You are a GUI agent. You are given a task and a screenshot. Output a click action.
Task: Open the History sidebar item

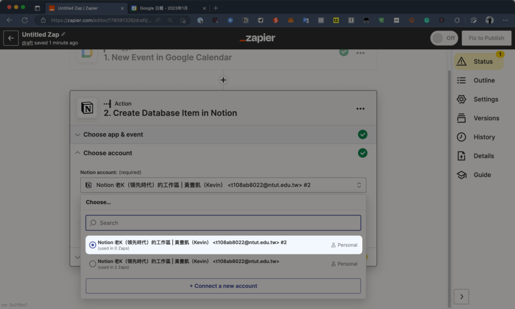(479, 137)
